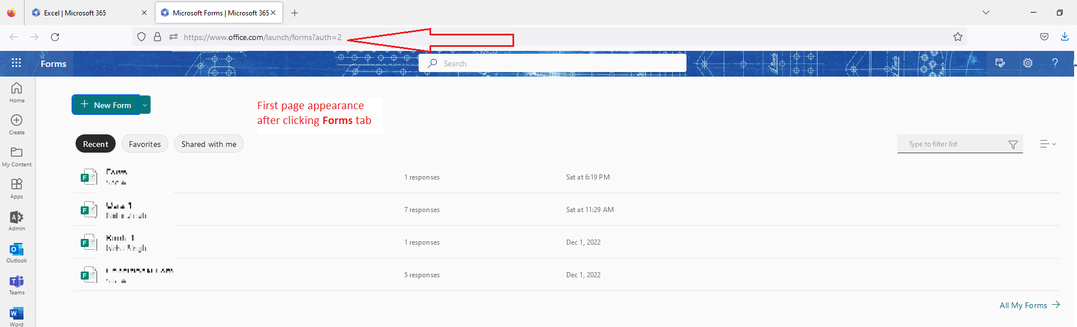The width and height of the screenshot is (1077, 327).
Task: Close the Excel browser tab
Action: (144, 13)
